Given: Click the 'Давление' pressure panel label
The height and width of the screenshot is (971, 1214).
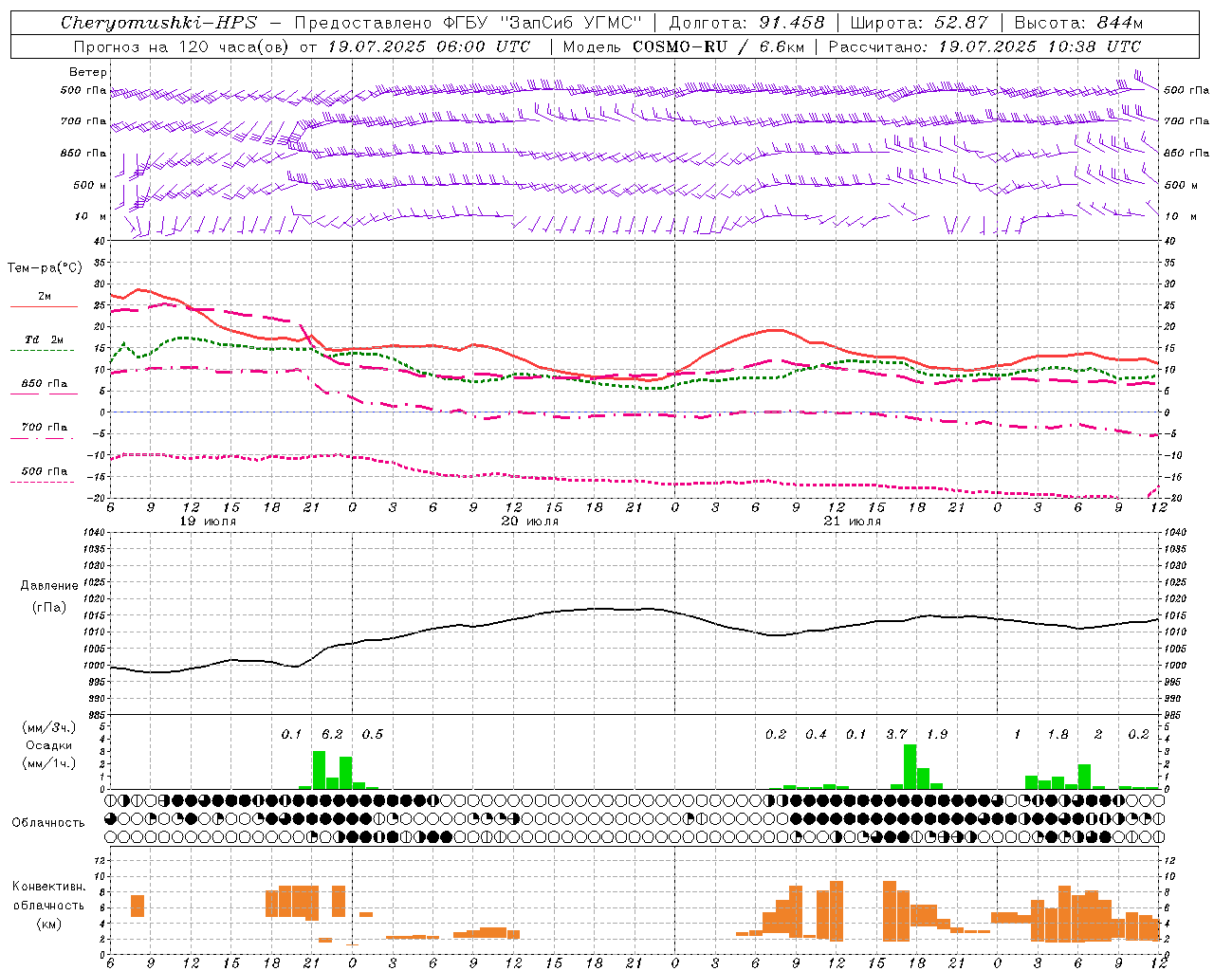Looking at the screenshot, I should click(49, 586).
